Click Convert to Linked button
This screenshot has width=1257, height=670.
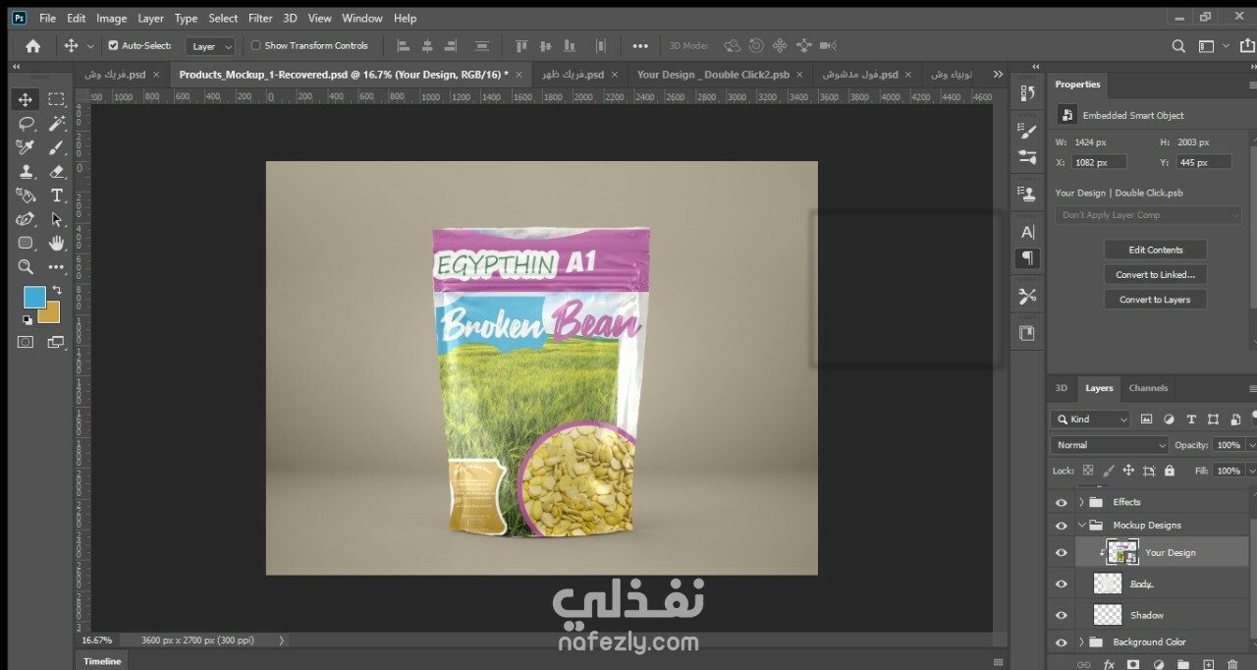pyautogui.click(x=1156, y=275)
